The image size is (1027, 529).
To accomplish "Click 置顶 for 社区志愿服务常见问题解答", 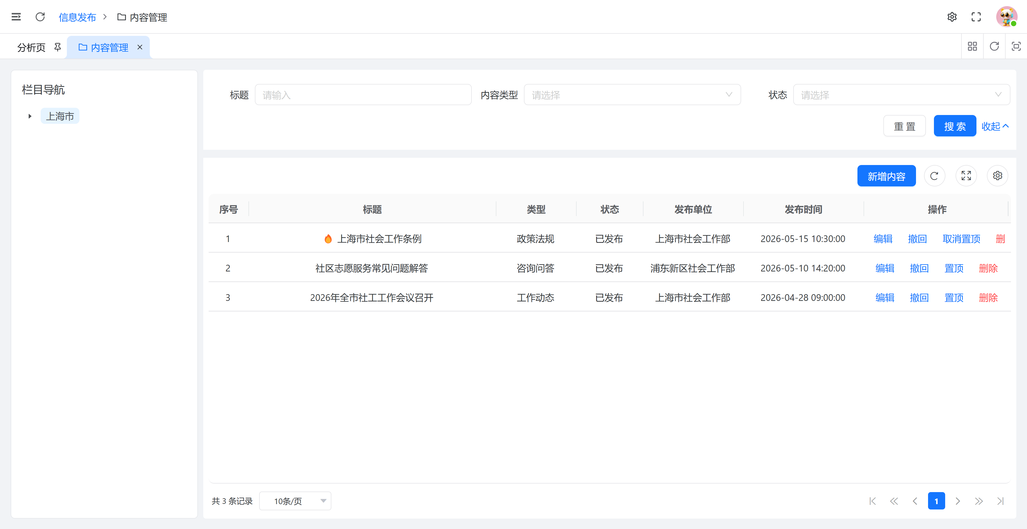I will (954, 268).
